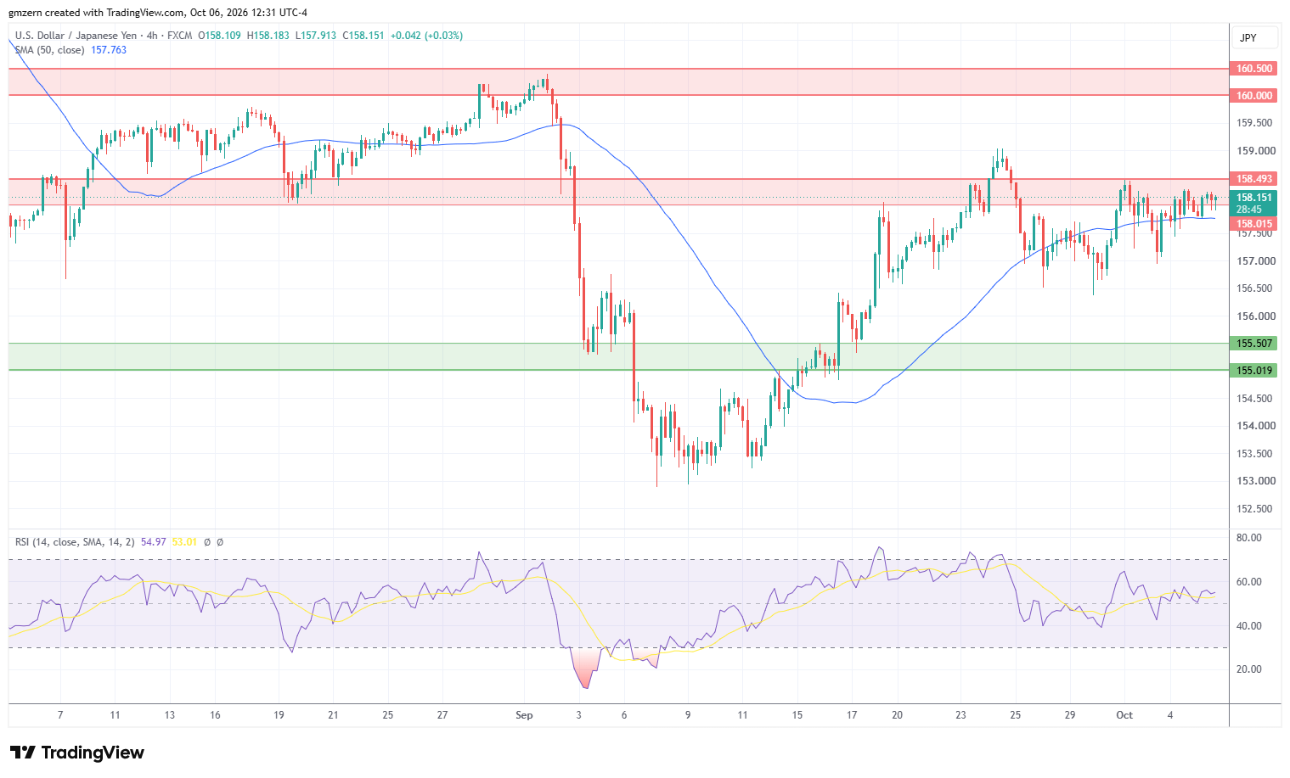The image size is (1290, 778).
Task: Click the SMA (50, close) indicator legend
Action: click(49, 50)
